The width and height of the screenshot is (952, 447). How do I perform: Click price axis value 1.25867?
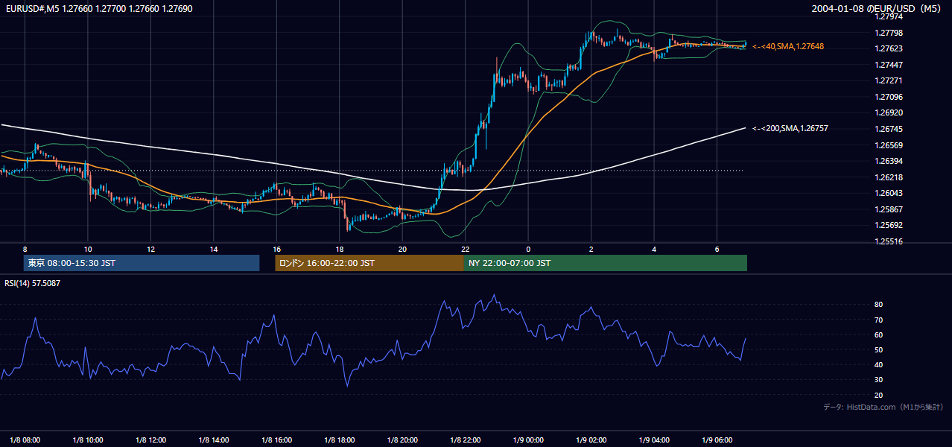(888, 209)
